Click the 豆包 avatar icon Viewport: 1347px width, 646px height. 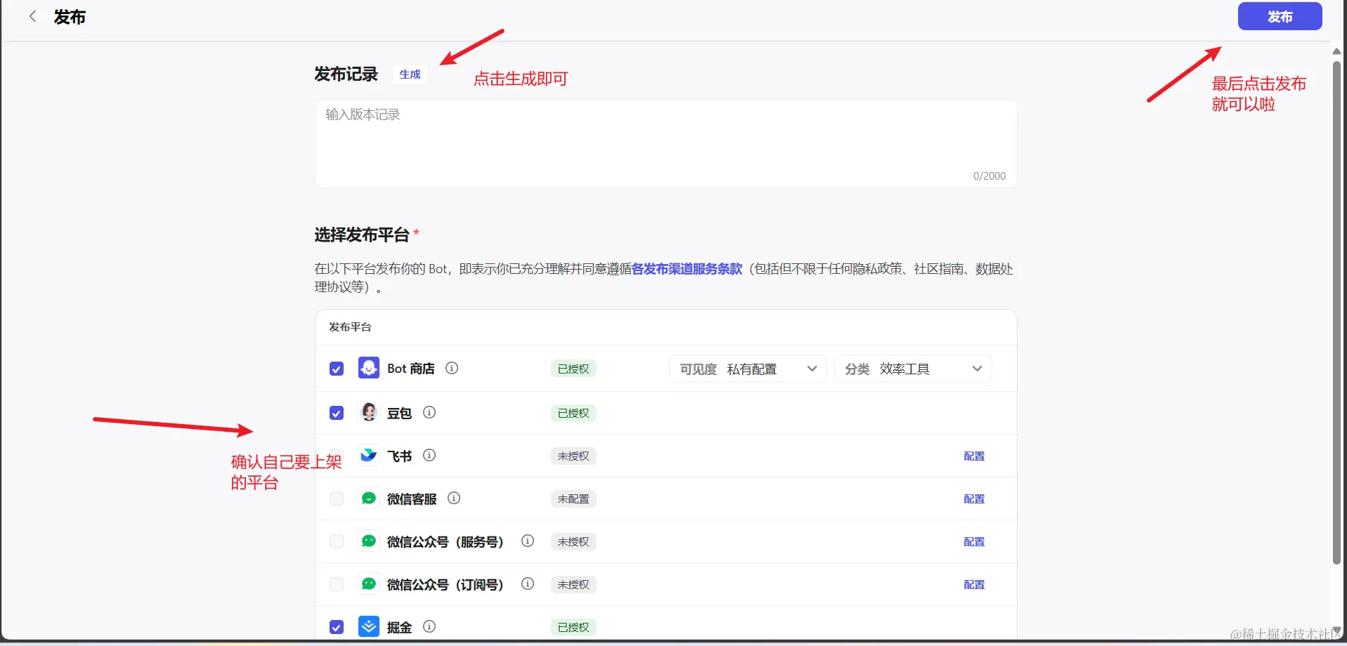[x=369, y=412]
